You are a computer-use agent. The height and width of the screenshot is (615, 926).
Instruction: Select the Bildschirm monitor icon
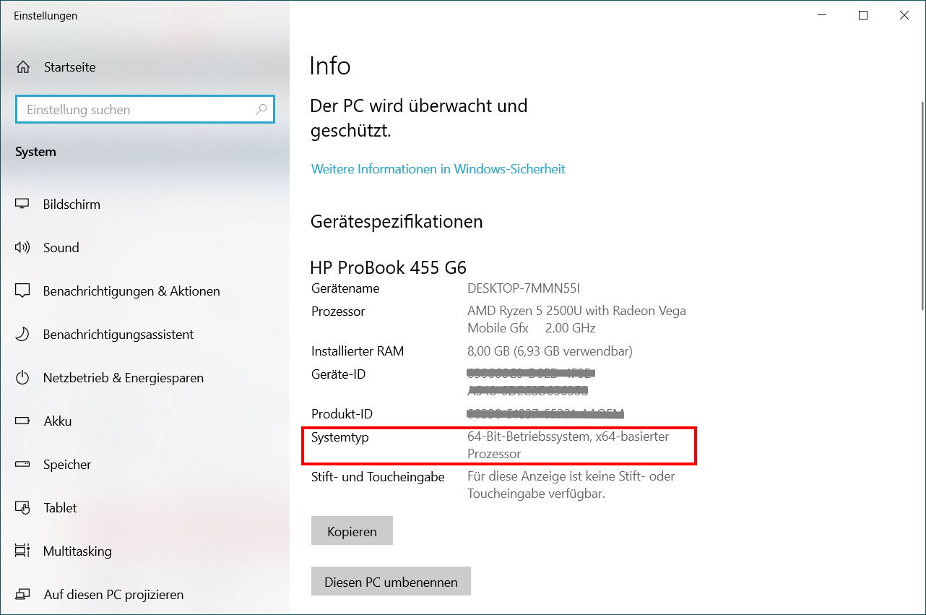tap(22, 205)
